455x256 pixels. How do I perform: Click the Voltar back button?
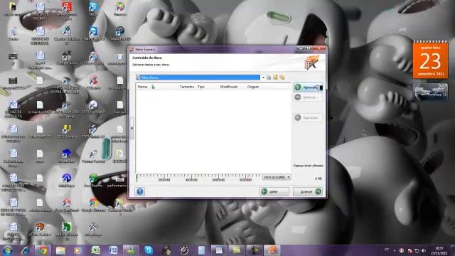pyautogui.click(x=274, y=191)
